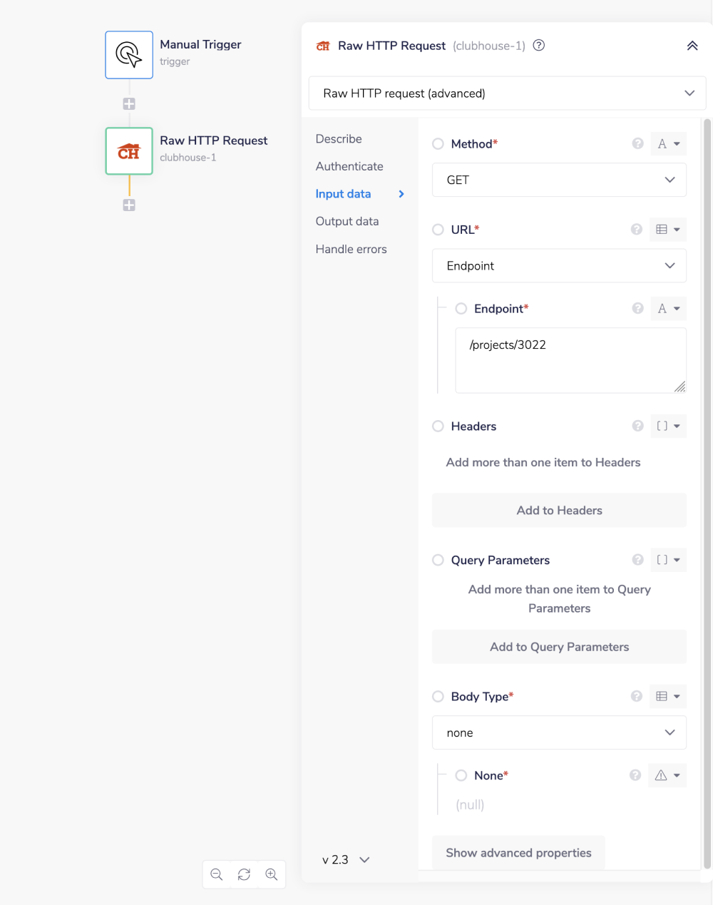Add step below Raw HTTP Request node

(x=129, y=205)
